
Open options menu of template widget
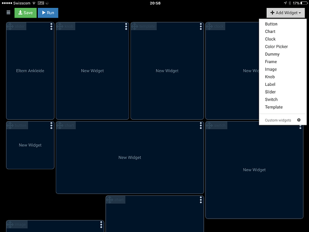point(201,26)
